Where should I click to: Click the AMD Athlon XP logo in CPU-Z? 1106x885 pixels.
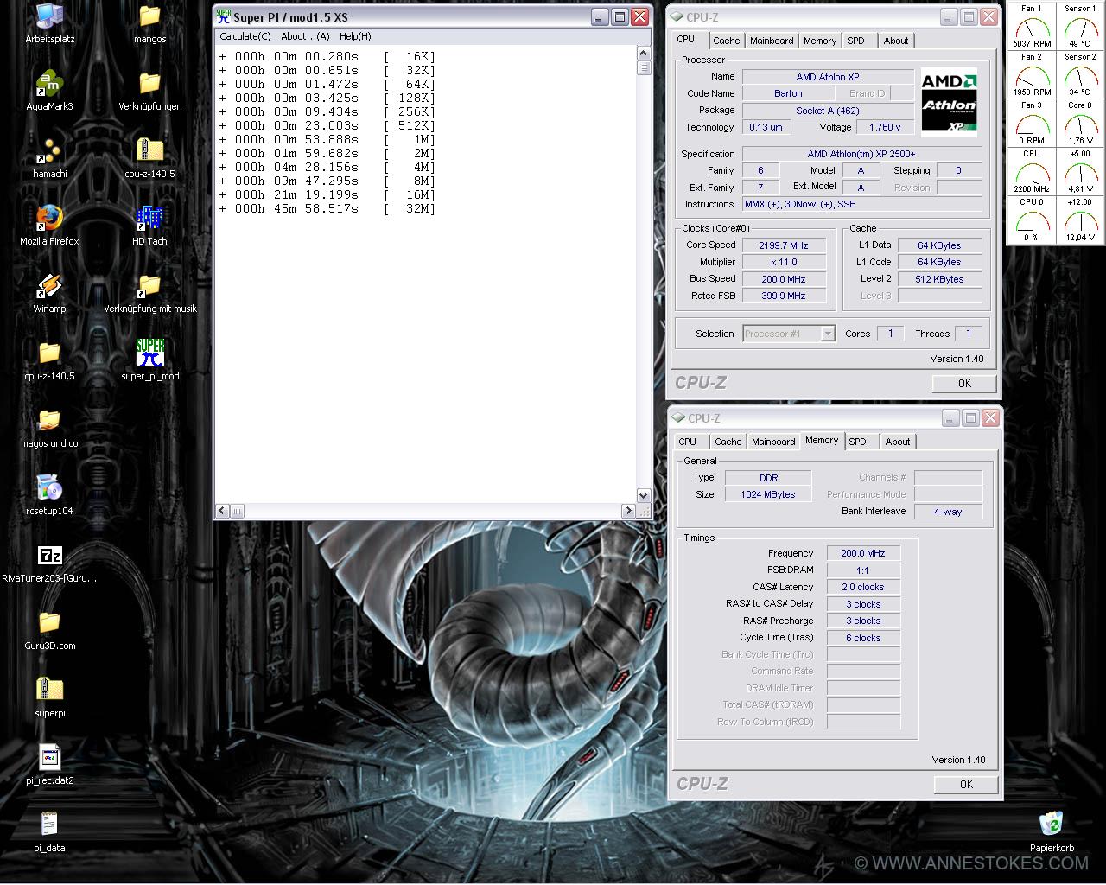coord(949,102)
